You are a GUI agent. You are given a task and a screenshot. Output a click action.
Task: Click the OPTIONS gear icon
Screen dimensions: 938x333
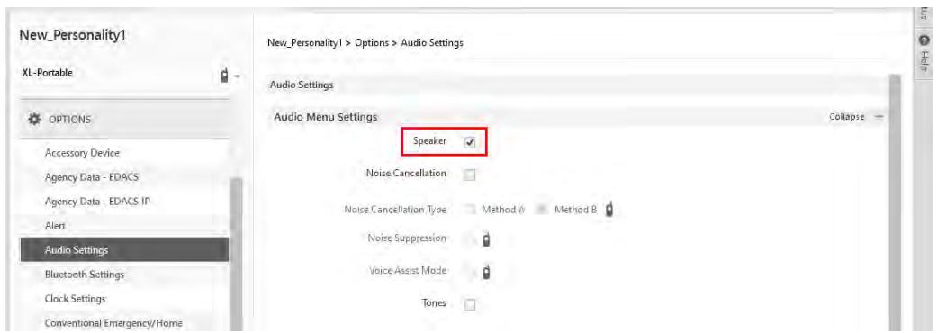[34, 119]
